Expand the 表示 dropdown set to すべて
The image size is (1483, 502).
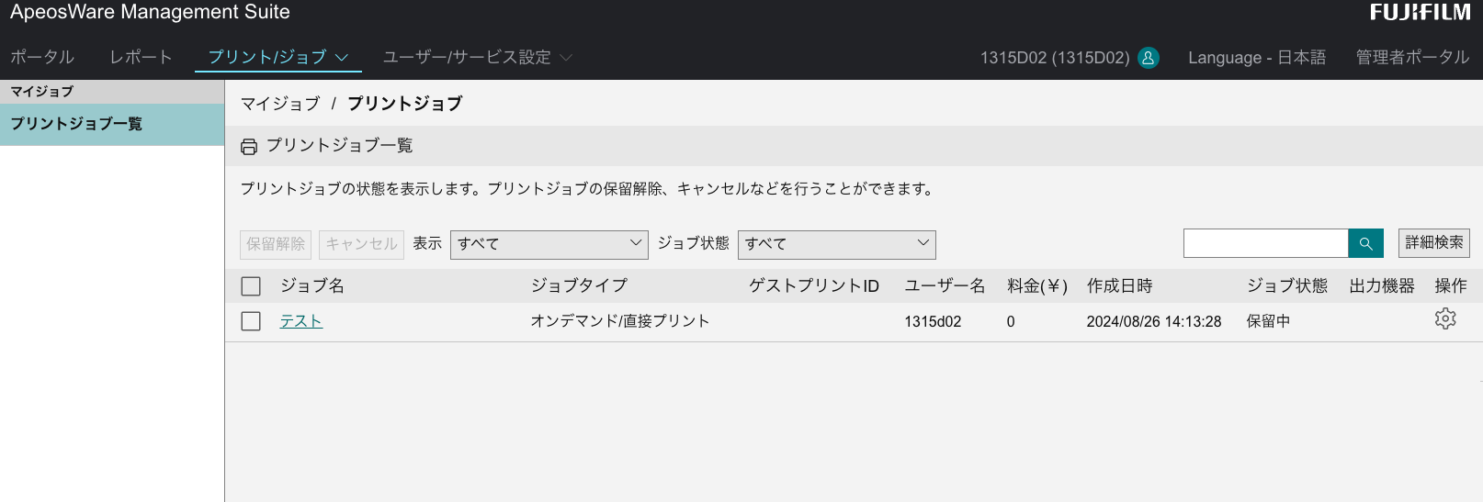click(x=549, y=244)
